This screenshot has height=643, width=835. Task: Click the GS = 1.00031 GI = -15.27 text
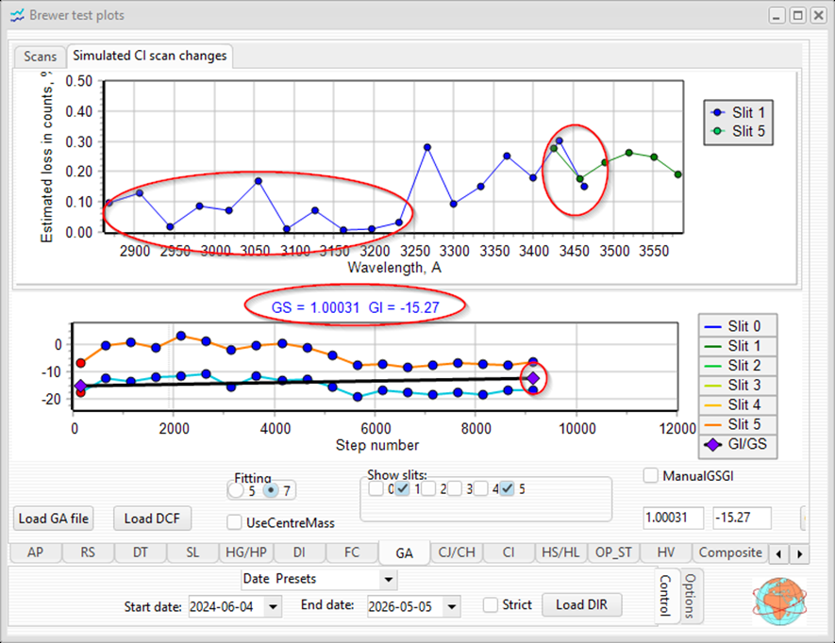355,307
